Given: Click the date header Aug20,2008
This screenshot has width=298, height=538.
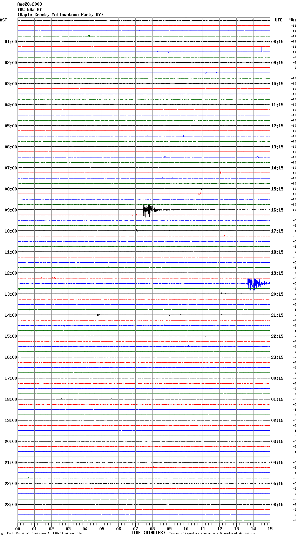Looking at the screenshot, I should point(29,4).
